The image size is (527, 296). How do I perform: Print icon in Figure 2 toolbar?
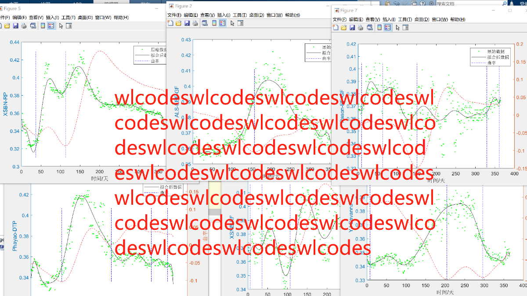(195, 23)
